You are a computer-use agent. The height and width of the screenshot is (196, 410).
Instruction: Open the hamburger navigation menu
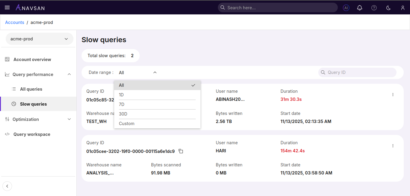(x=7, y=7)
